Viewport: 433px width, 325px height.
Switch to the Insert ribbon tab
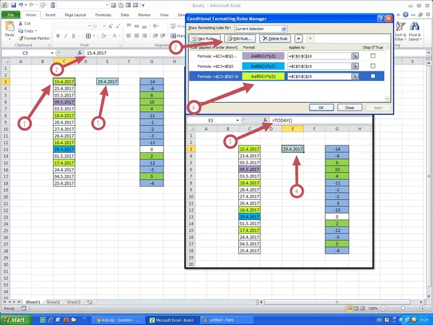tap(50, 15)
